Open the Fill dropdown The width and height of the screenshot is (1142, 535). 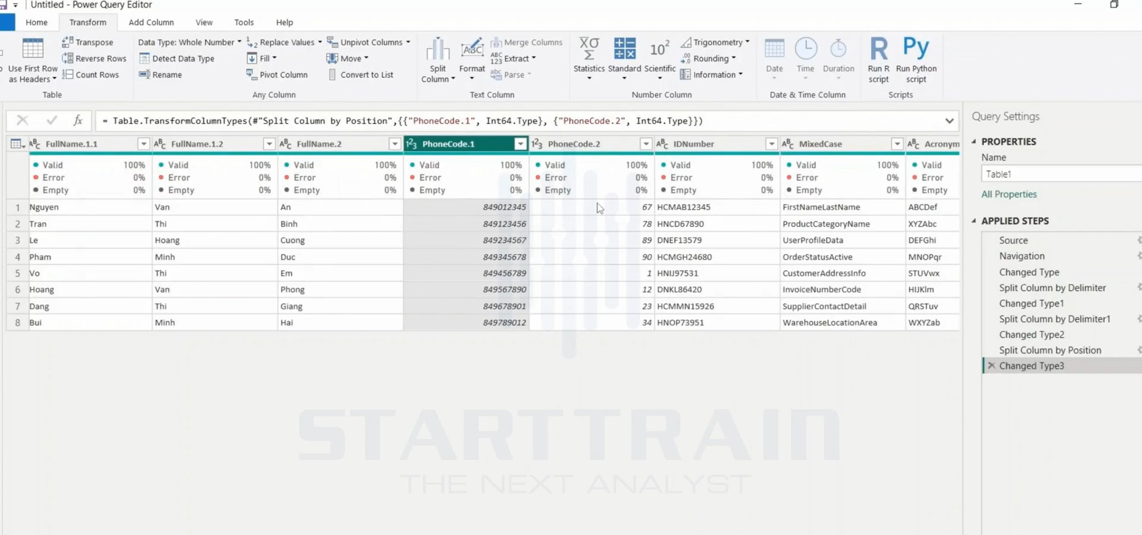tap(262, 58)
